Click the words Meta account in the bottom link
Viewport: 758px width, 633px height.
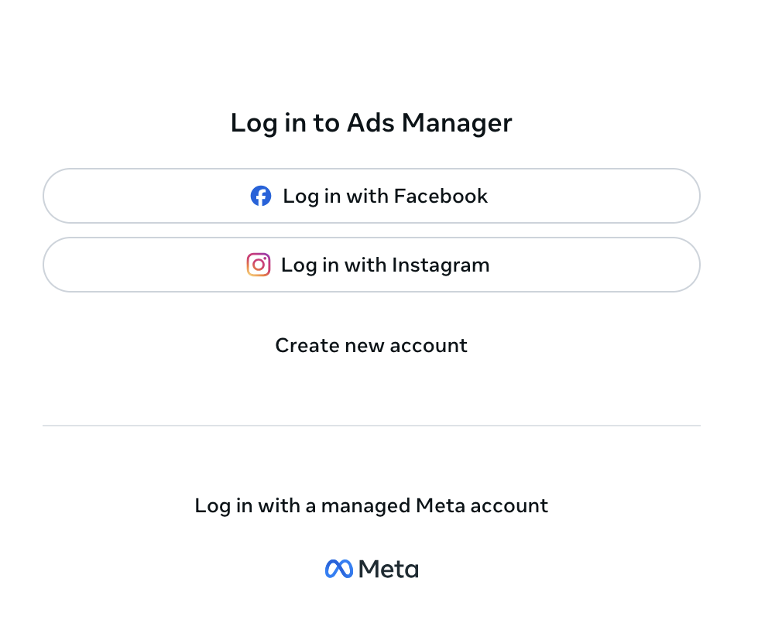(x=482, y=506)
